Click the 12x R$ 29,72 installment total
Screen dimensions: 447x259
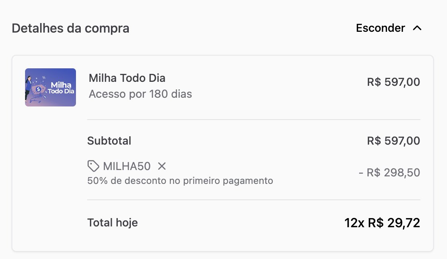coord(382,223)
